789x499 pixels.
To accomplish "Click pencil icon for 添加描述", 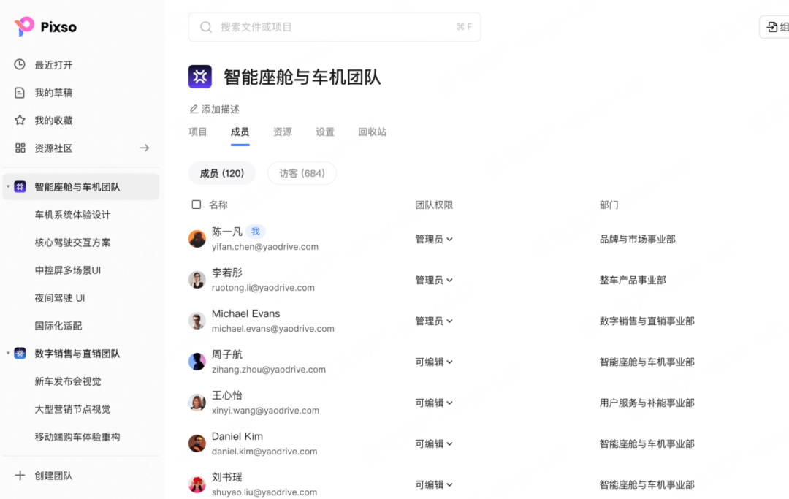I will [193, 109].
